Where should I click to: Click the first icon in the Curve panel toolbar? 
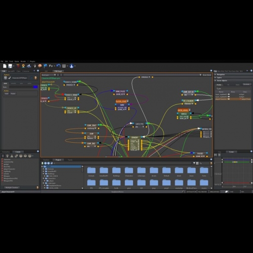(216, 155)
